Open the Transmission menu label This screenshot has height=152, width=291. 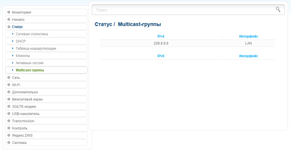(23, 121)
